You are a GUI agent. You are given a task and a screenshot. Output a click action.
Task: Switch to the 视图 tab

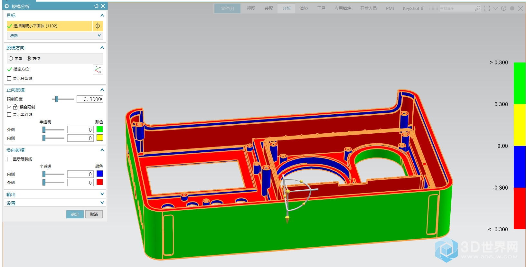(251, 8)
